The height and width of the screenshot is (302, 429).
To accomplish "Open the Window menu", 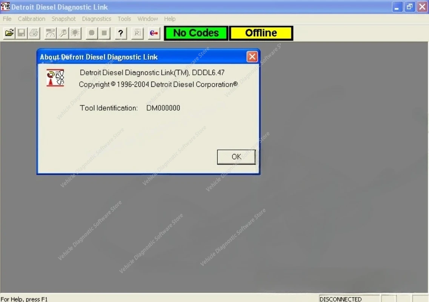I will tap(148, 19).
